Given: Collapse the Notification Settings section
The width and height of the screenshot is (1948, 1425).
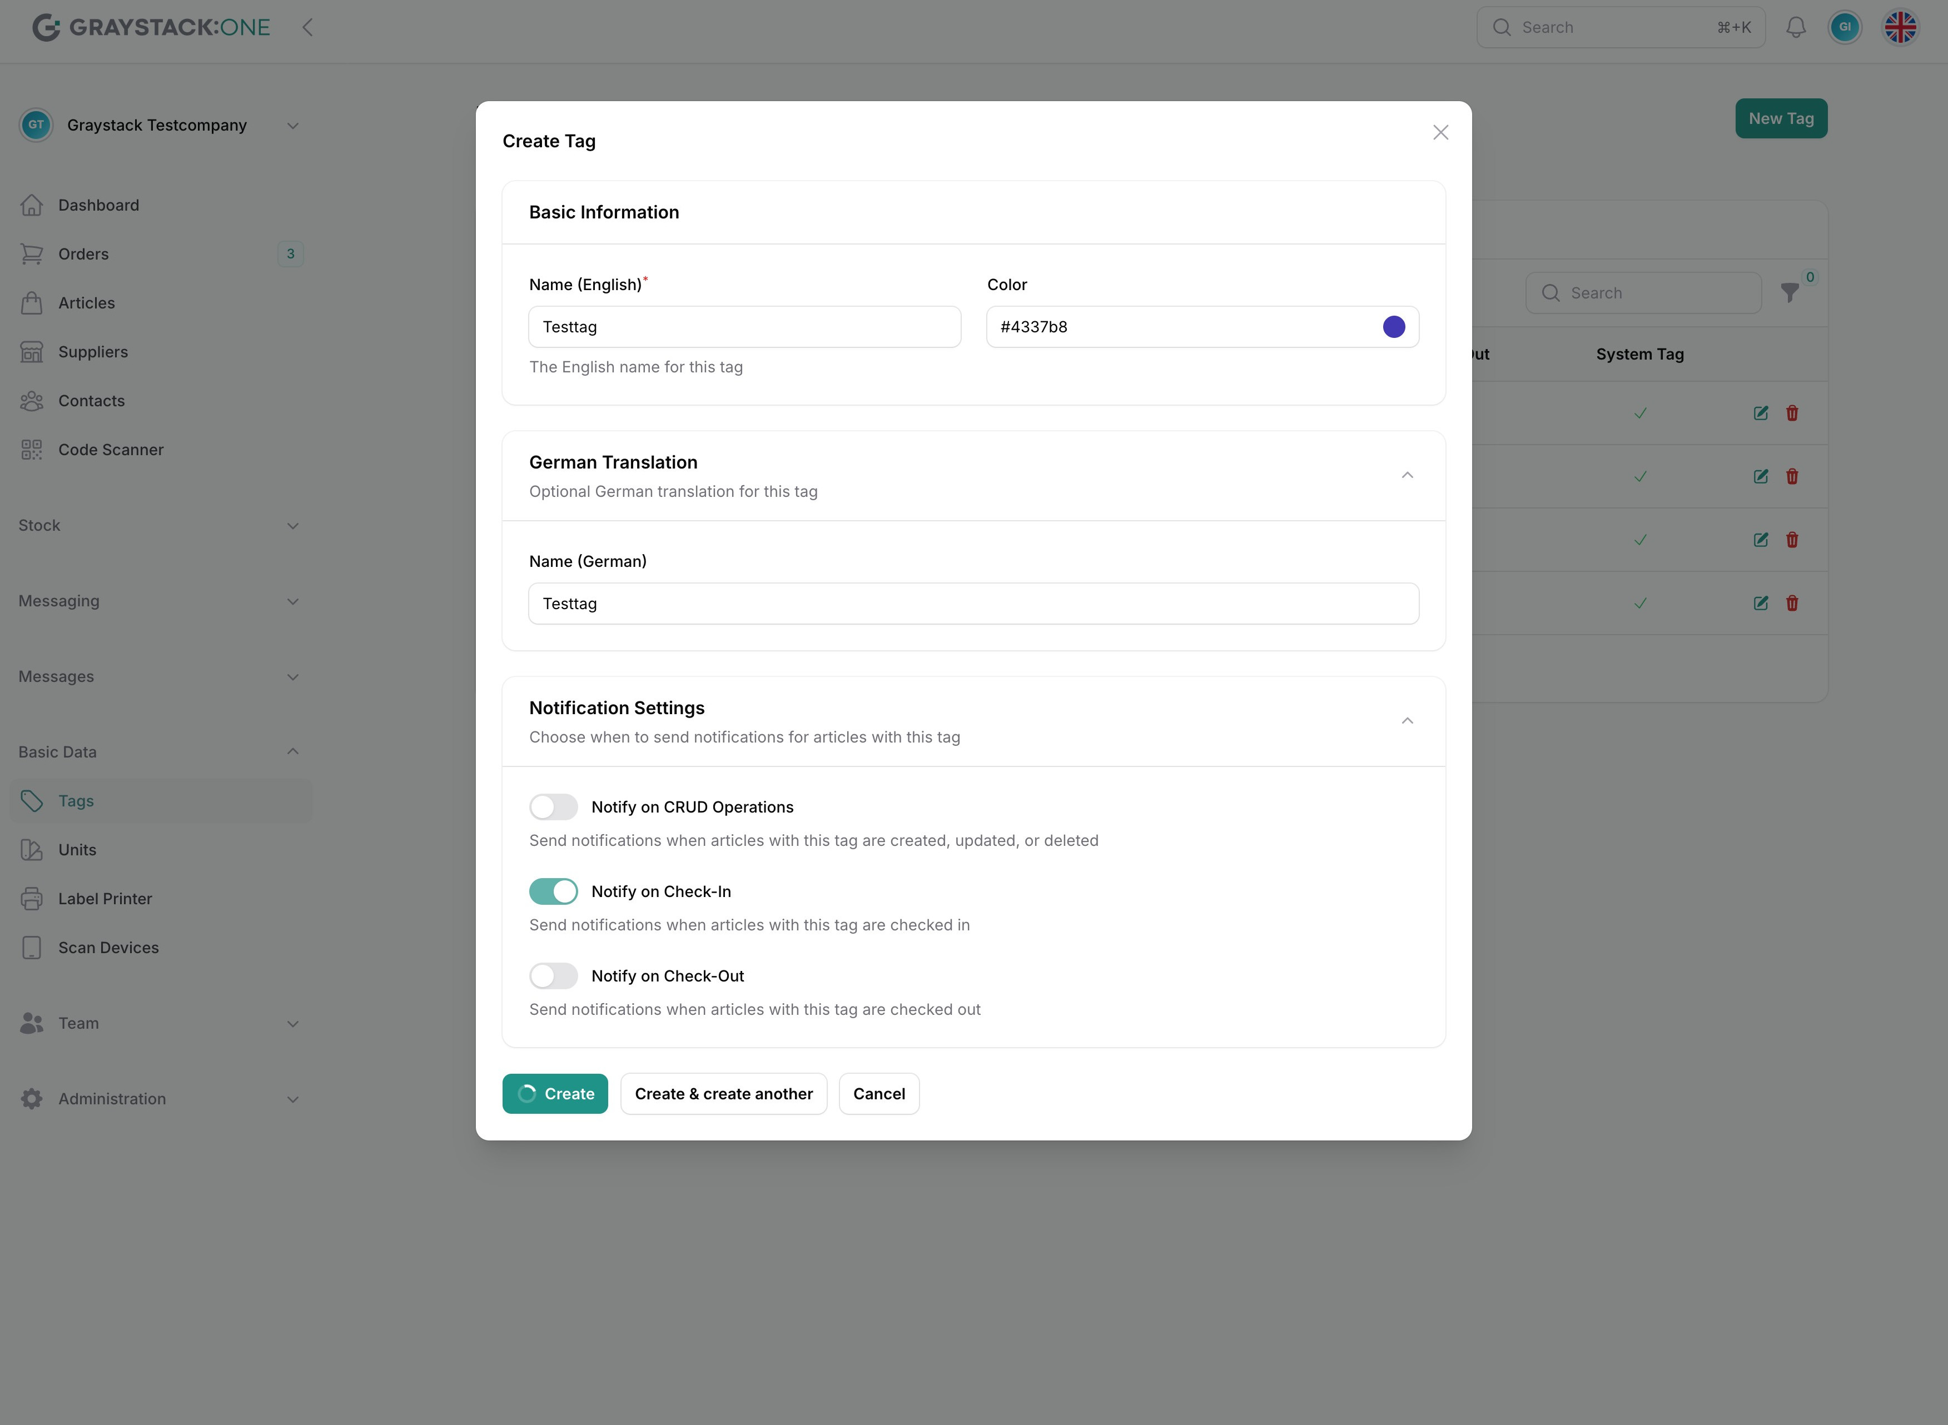Looking at the screenshot, I should click(1406, 721).
